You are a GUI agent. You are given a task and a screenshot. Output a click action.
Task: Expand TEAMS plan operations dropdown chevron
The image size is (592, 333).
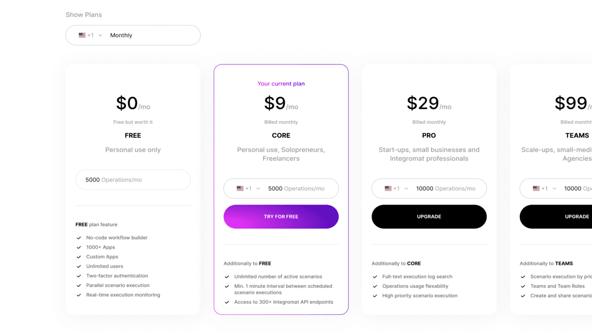tap(554, 189)
